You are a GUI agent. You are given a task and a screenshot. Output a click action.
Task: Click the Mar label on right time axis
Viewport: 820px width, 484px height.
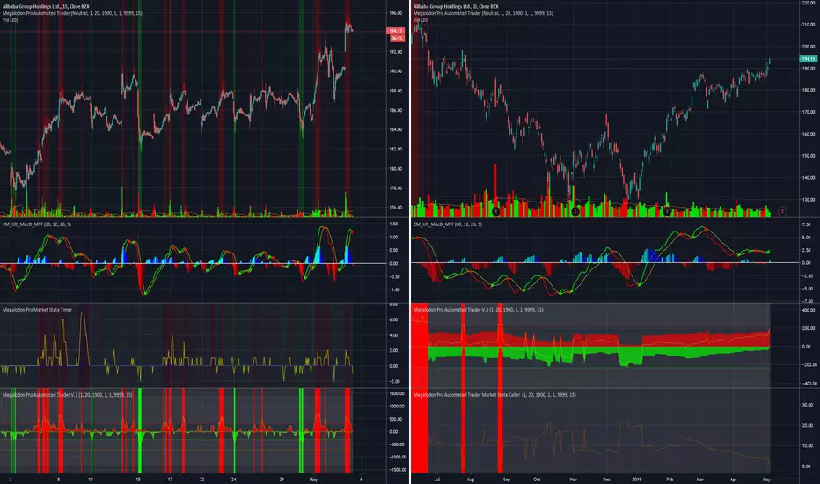tap(699, 479)
